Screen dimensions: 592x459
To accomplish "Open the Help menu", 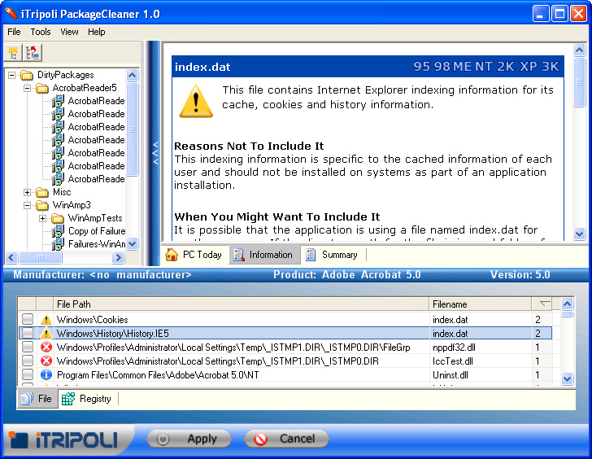I will coord(97,32).
